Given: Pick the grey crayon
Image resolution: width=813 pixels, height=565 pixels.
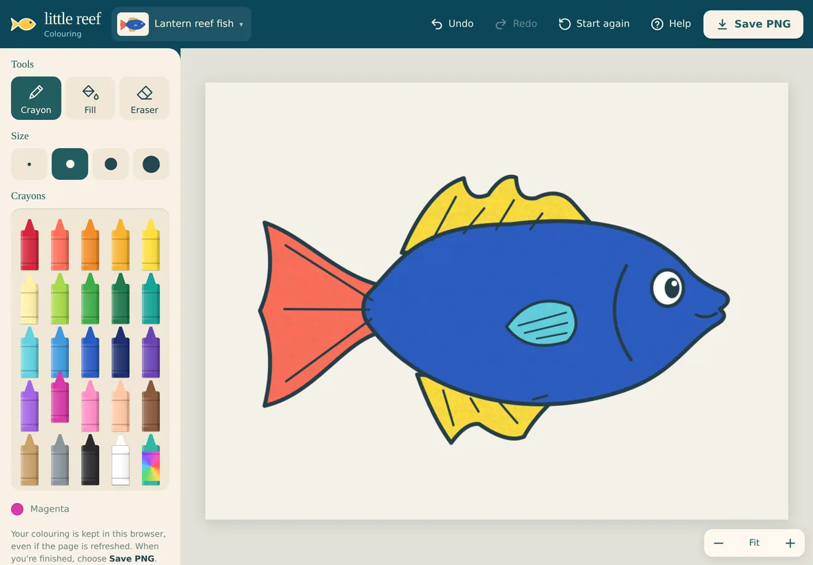Looking at the screenshot, I should pos(60,460).
